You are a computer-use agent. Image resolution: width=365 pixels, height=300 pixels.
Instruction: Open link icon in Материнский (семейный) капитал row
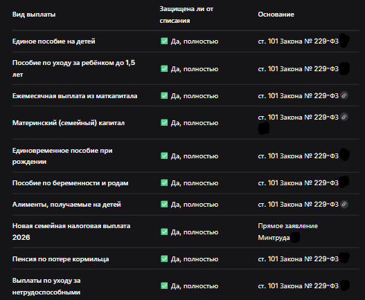pyautogui.click(x=344, y=117)
